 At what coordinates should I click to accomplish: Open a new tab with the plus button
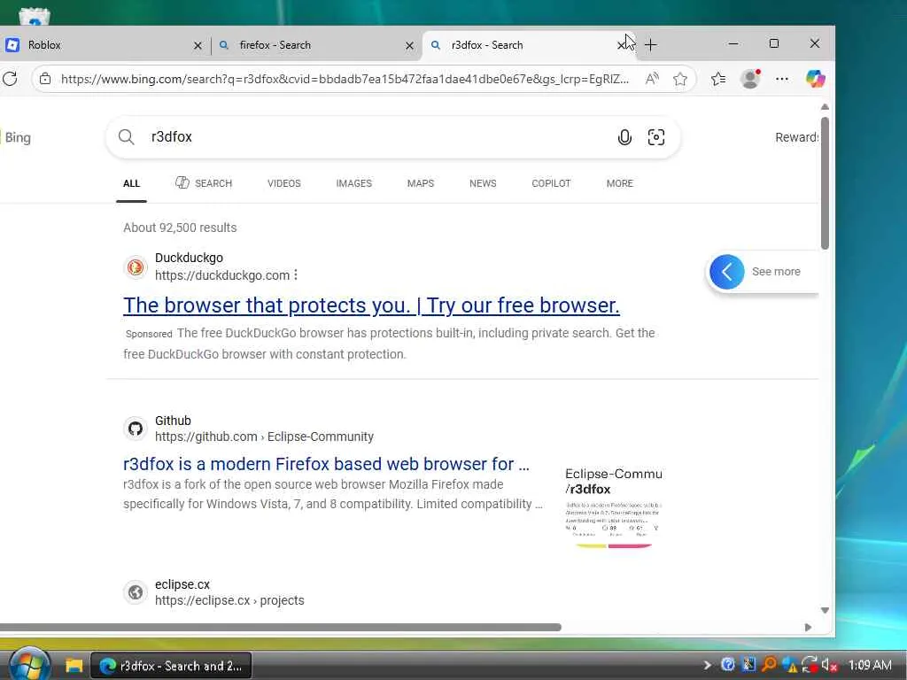[x=651, y=44]
